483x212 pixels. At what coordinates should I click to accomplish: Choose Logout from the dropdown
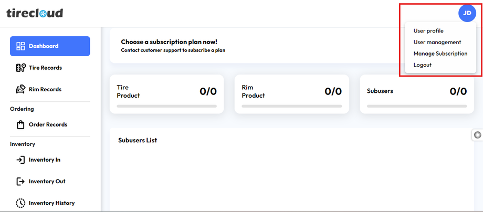(x=422, y=65)
